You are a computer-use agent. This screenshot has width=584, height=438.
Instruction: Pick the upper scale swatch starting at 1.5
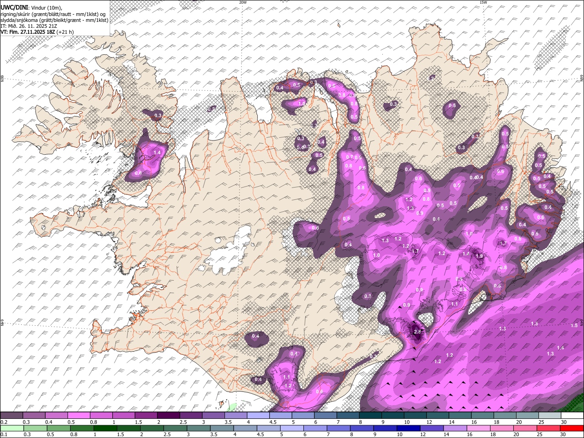146,416
